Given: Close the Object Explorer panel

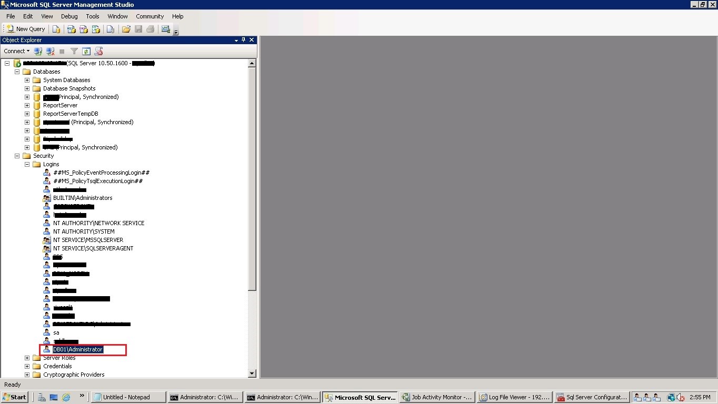Looking at the screenshot, I should coord(252,40).
